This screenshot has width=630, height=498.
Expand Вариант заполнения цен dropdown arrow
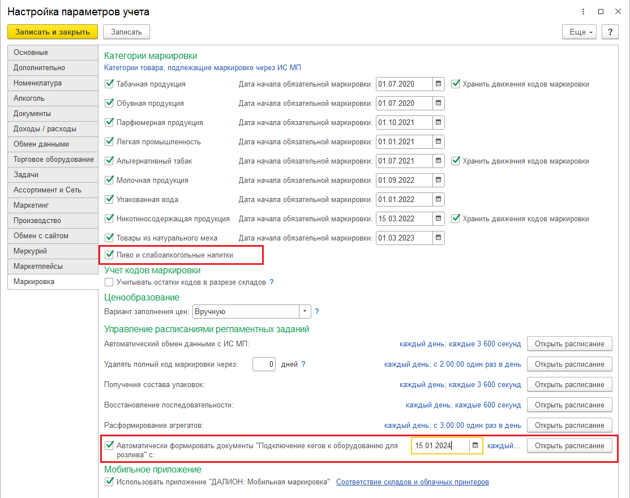305,311
